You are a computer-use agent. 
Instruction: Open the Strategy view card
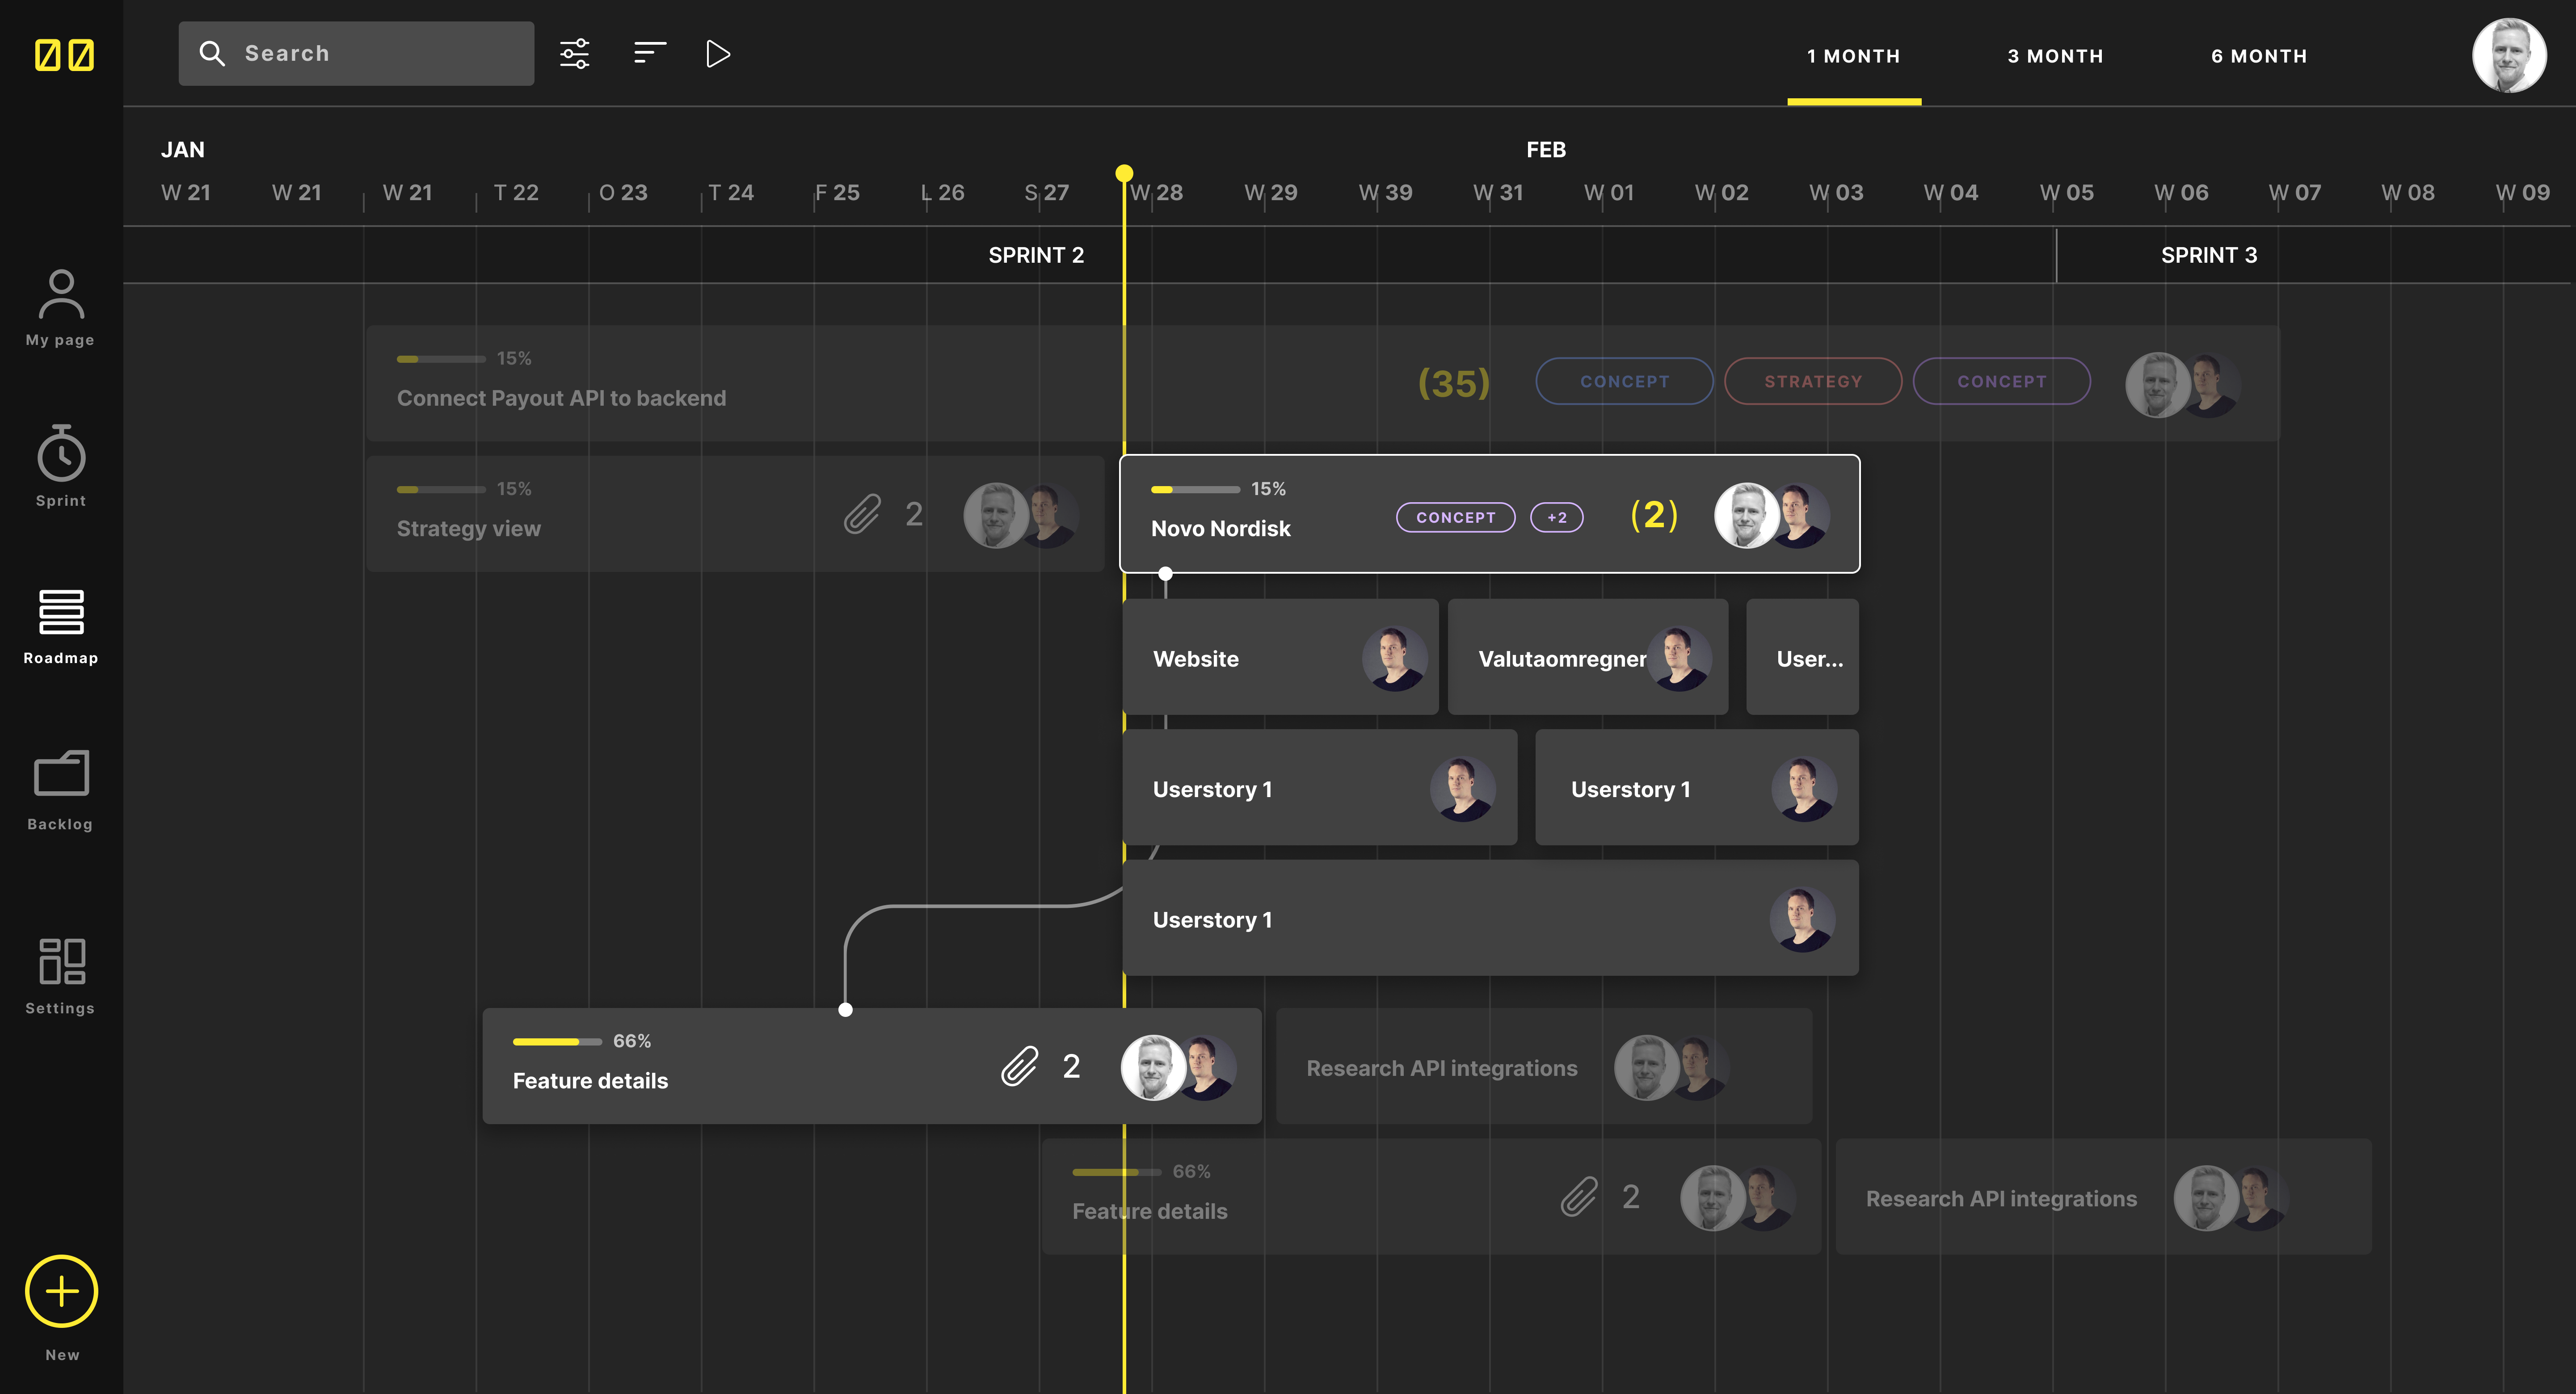[735, 514]
